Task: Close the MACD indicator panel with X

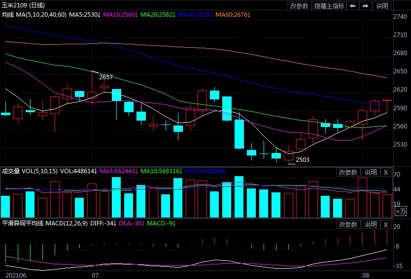Action: click(x=386, y=224)
